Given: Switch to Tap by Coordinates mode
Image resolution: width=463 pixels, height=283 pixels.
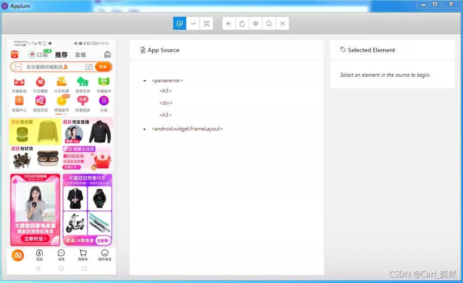Looking at the screenshot, I should 206,24.
